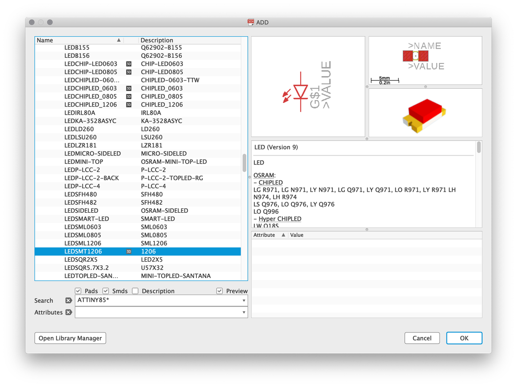The width and height of the screenshot is (517, 387).
Task: Select the LEDMINI-TOP row
Action: [x=138, y=162]
